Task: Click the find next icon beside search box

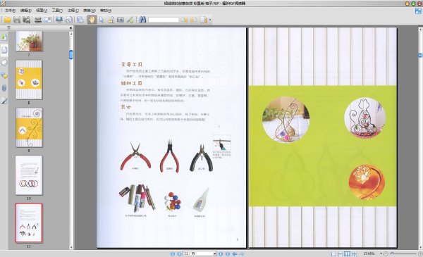Action: (193, 20)
